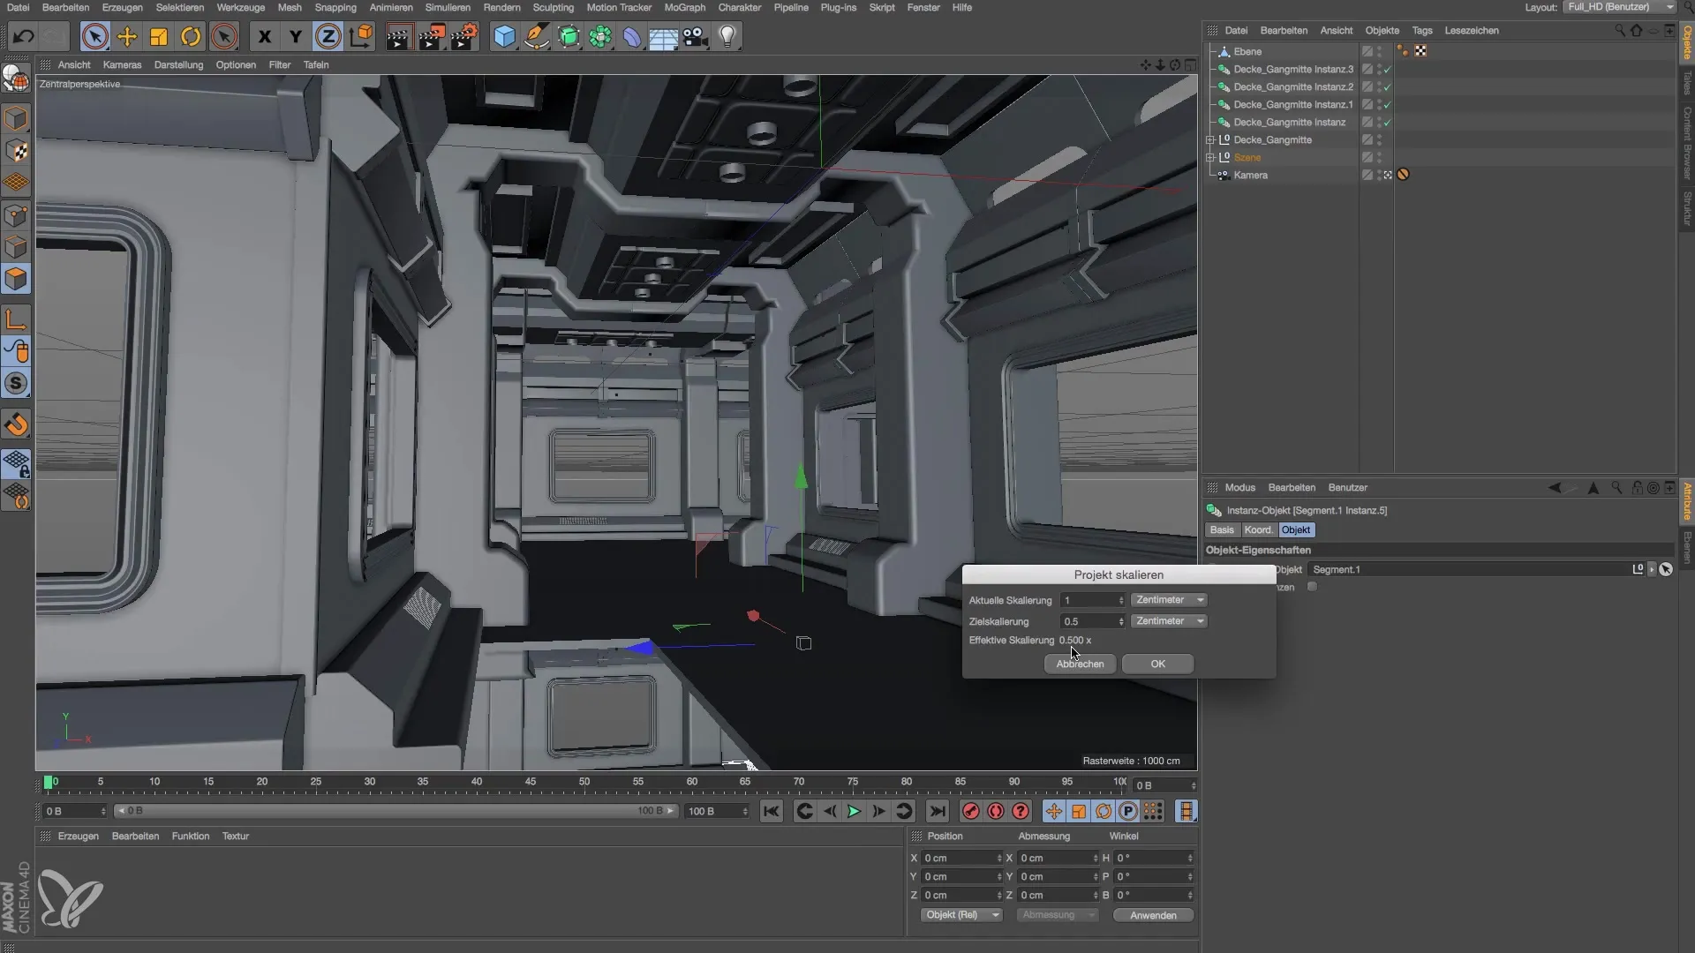Image resolution: width=1695 pixels, height=953 pixels.
Task: Render current view with clapperboard icon
Action: [399, 36]
